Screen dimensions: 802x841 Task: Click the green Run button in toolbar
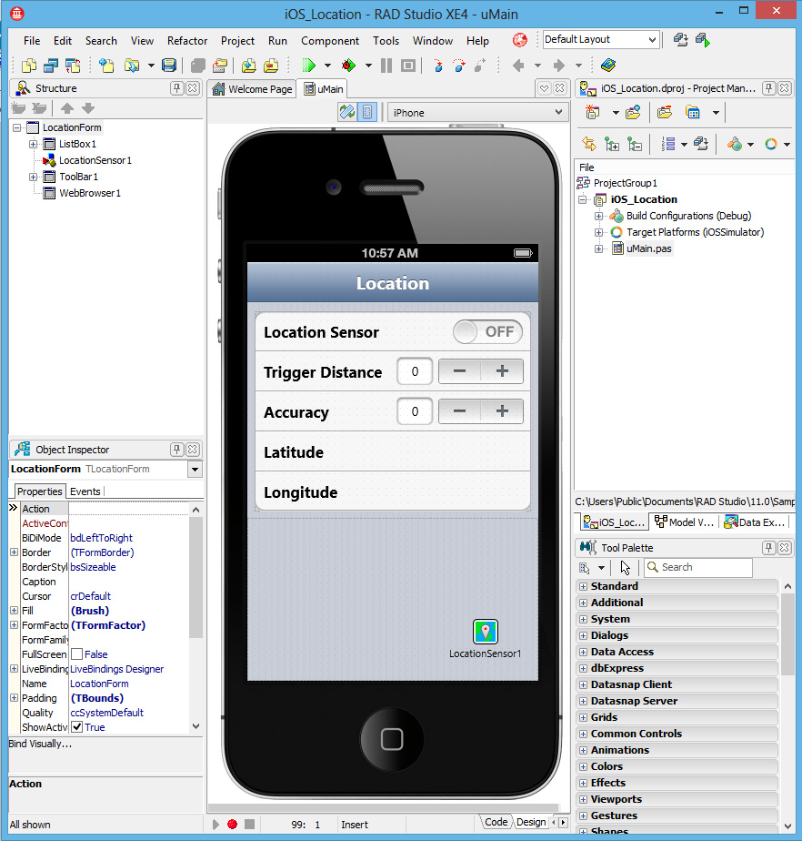coord(308,66)
